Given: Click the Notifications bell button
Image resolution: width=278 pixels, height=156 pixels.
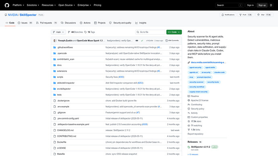Looking at the screenshot, I should pos(228,15).
